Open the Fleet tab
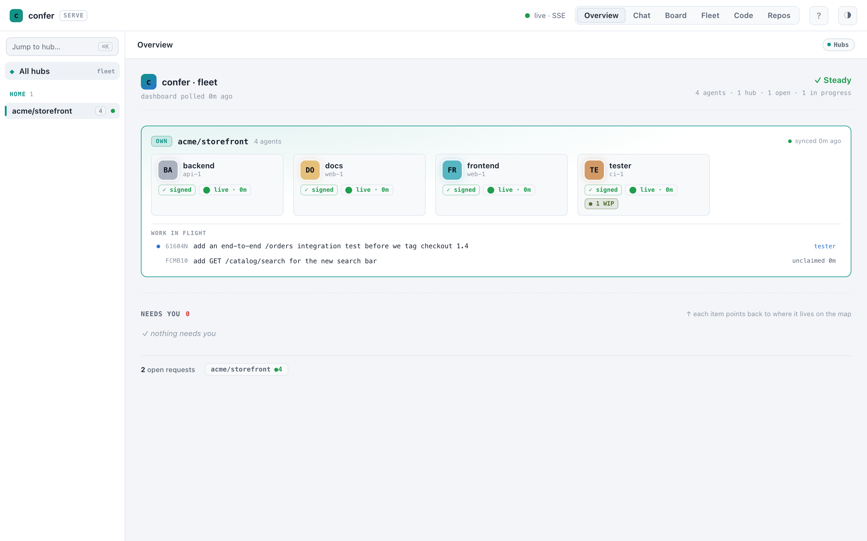This screenshot has width=867, height=541. [x=710, y=15]
